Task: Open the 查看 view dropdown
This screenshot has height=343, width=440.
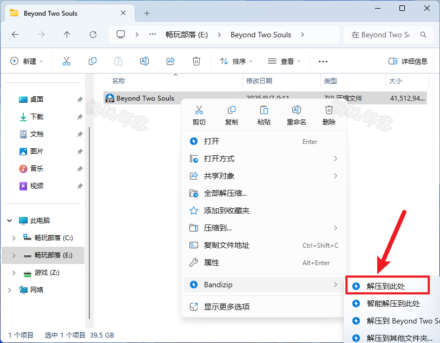Action: tap(284, 61)
